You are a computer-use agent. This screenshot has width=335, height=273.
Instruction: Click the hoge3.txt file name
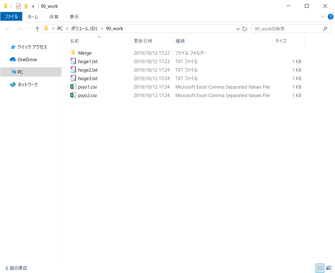(x=88, y=79)
